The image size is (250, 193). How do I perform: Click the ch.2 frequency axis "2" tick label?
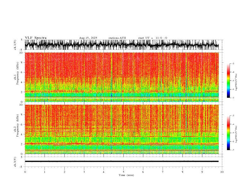click(x=22, y=144)
